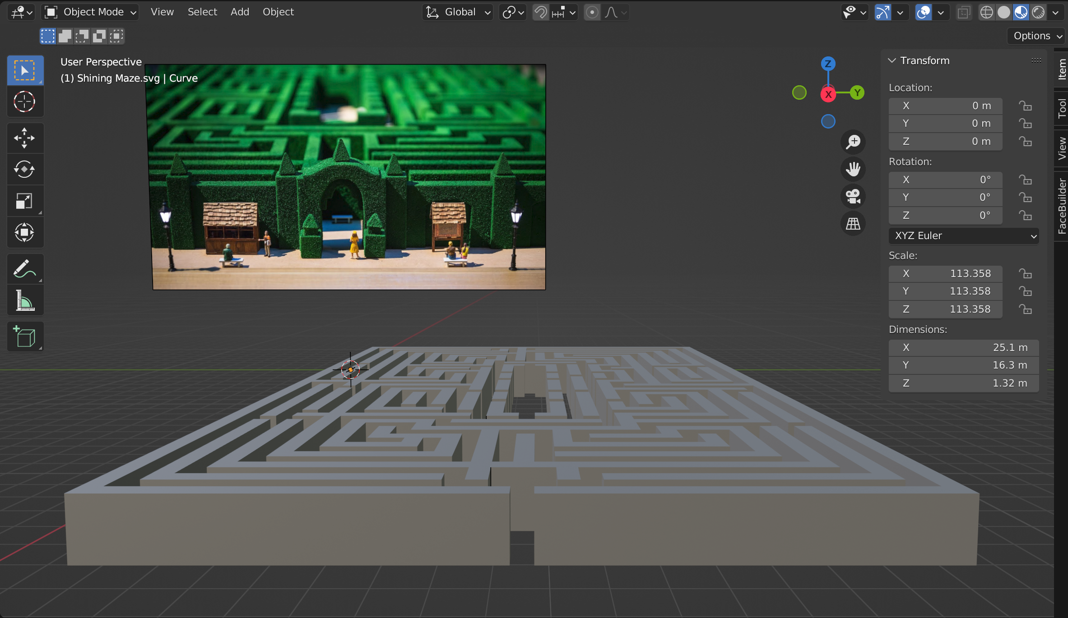
Task: Select the Annotate pencil tool
Action: (x=25, y=269)
